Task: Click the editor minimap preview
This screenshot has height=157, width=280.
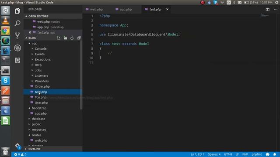Action: pos(265,16)
